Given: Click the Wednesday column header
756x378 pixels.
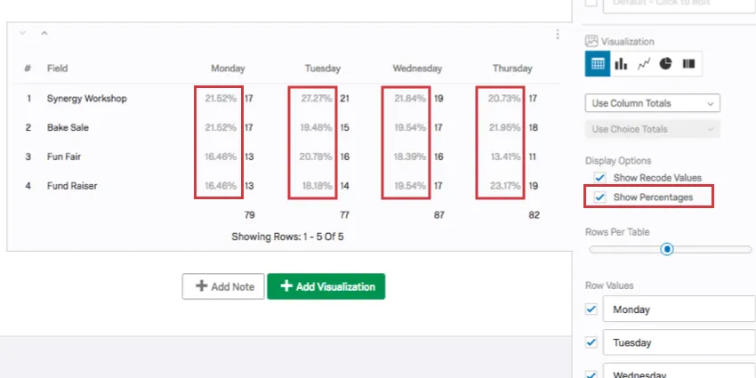Looking at the screenshot, I should pos(417,68).
